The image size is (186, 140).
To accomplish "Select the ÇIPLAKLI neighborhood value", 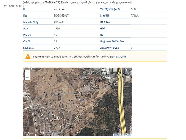I will coord(59,22).
